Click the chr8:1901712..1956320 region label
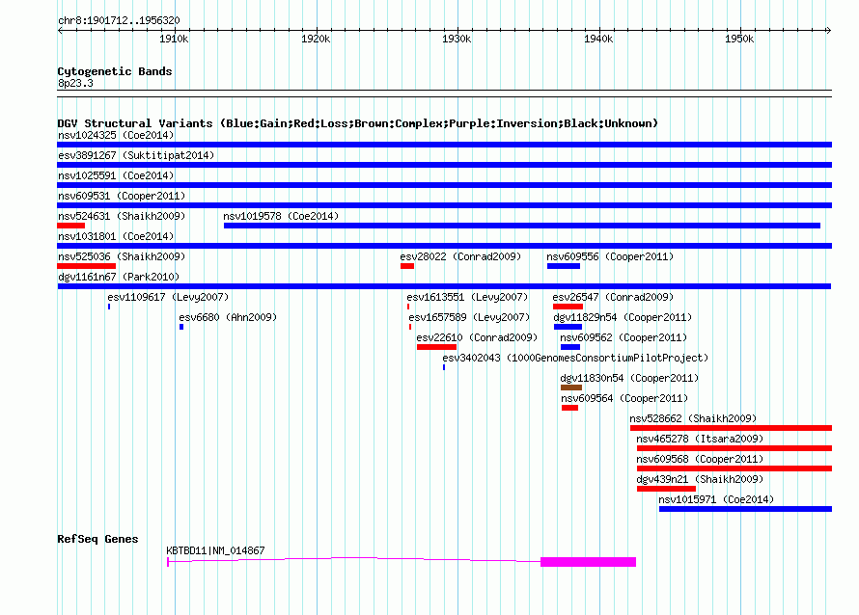859x615 pixels. click(x=119, y=20)
